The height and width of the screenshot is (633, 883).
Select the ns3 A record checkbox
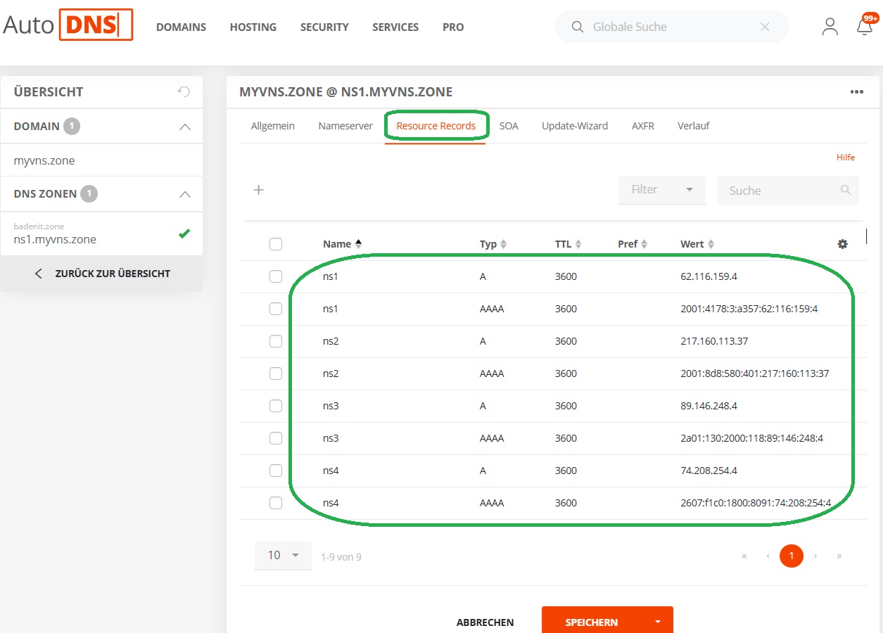[276, 406]
